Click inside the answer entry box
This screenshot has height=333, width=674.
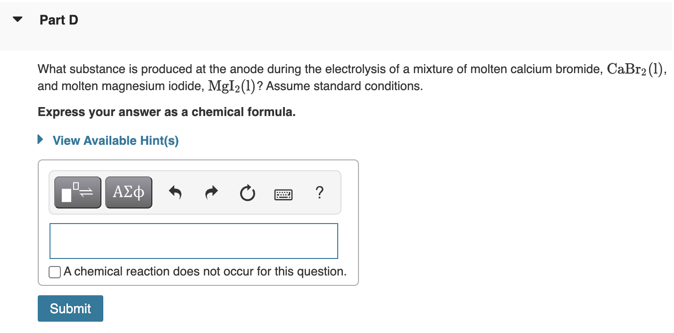(x=193, y=241)
